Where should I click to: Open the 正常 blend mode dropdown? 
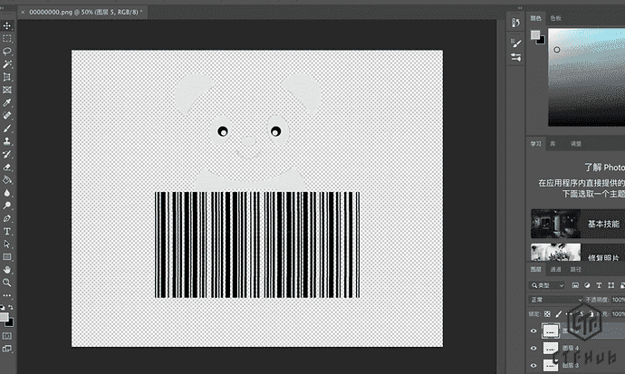coord(556,300)
